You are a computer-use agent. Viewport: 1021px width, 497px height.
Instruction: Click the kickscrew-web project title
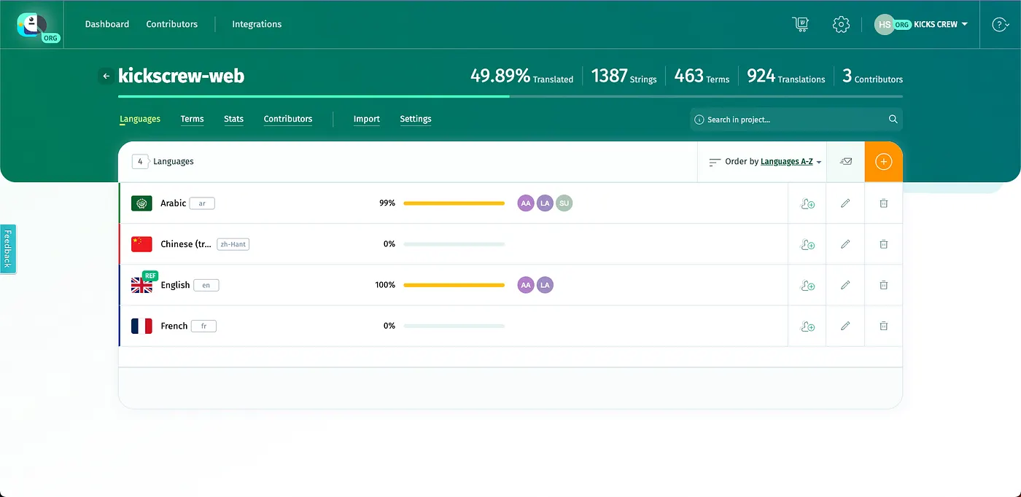[x=181, y=76]
